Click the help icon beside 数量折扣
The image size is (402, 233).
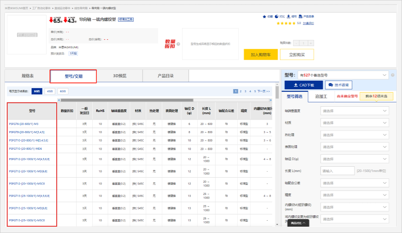tap(178, 44)
